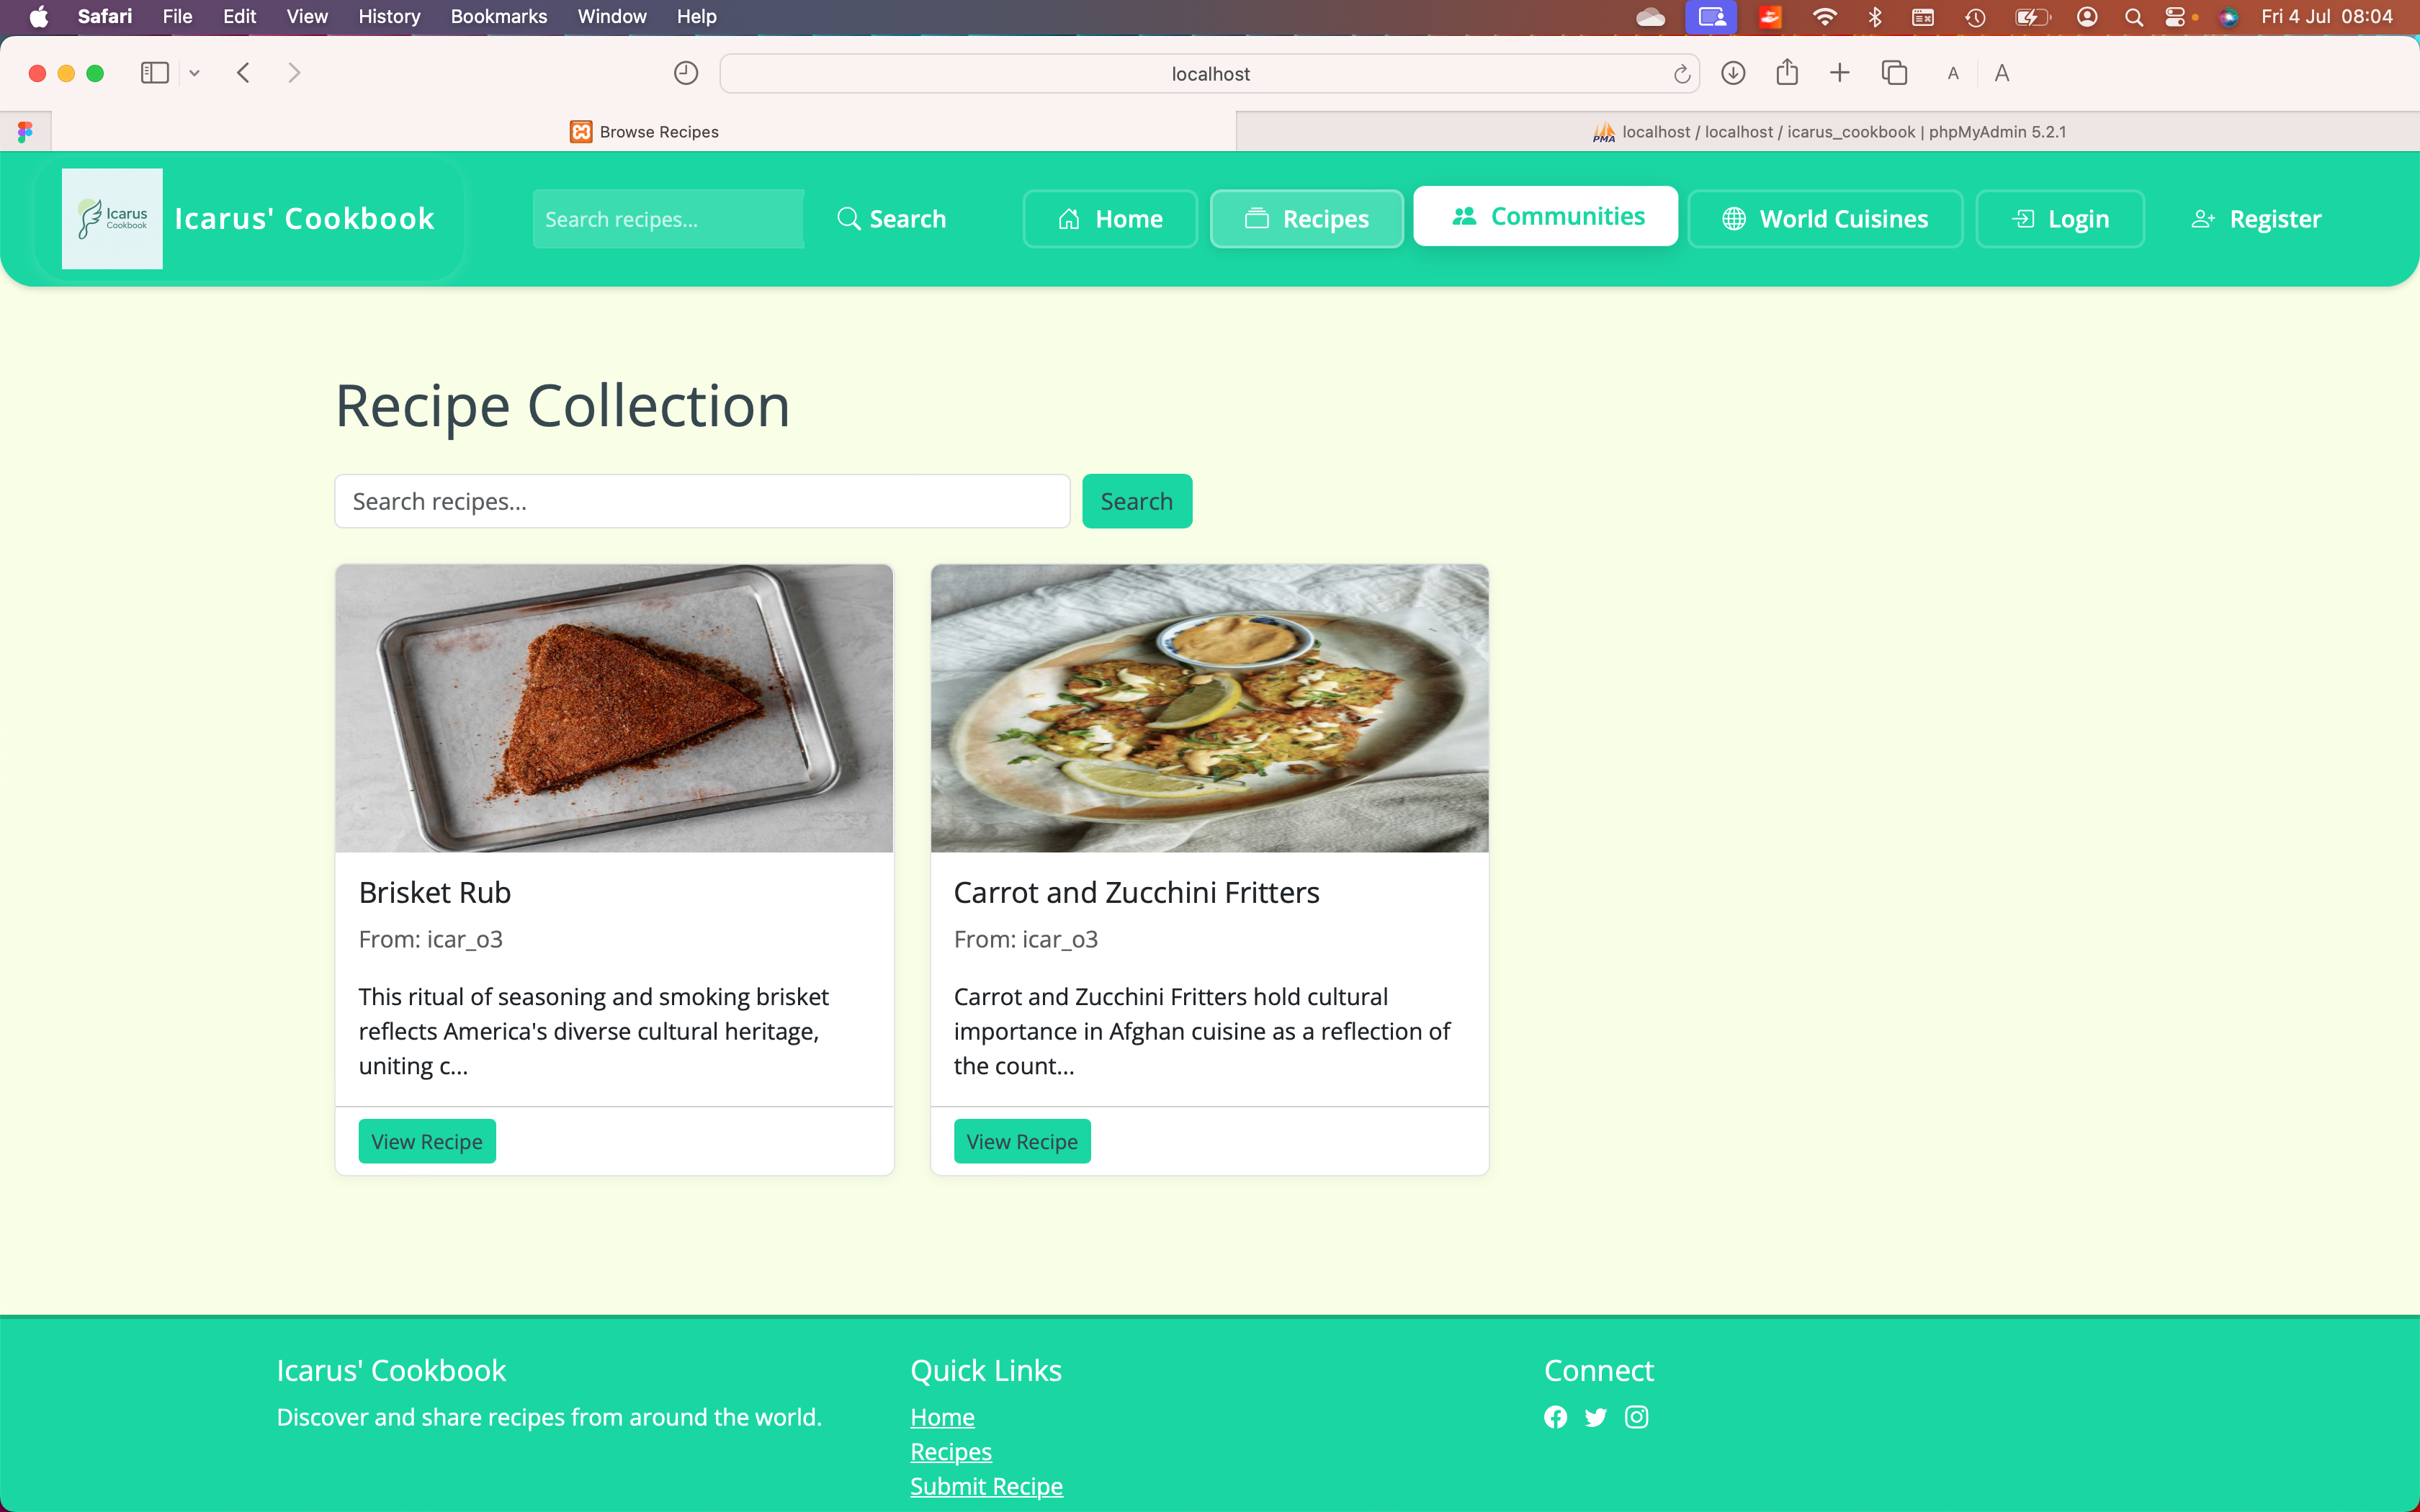
Task: Click the Icarus Cookbook logo
Action: [111, 218]
